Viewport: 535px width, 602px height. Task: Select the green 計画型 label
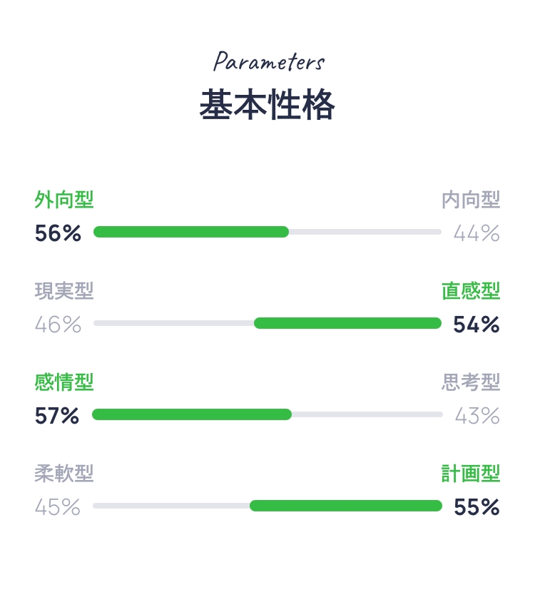point(471,474)
